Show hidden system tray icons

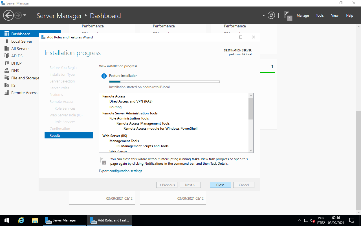click(299, 220)
